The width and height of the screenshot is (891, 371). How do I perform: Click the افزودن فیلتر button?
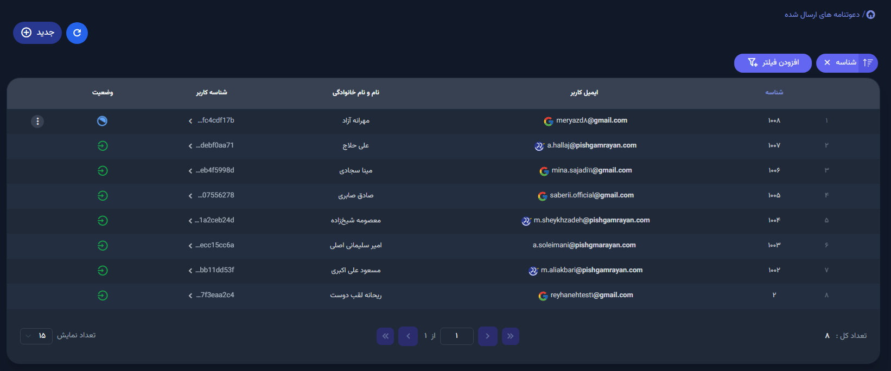coord(773,63)
